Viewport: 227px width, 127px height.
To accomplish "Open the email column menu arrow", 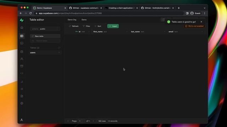I will pos(202,32).
